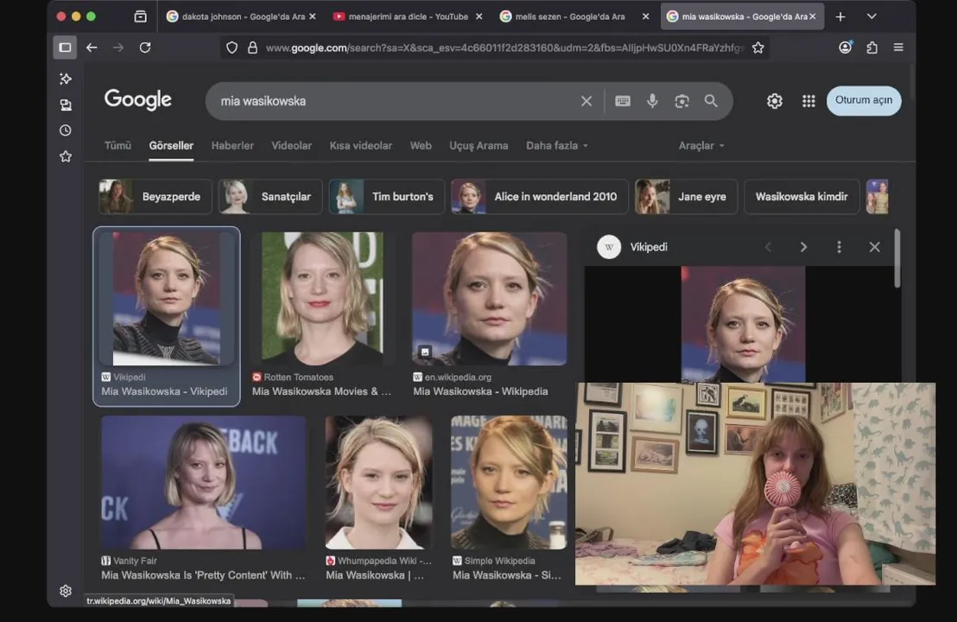
Task: Open Firefox View icon in tab bar
Action: tap(141, 16)
